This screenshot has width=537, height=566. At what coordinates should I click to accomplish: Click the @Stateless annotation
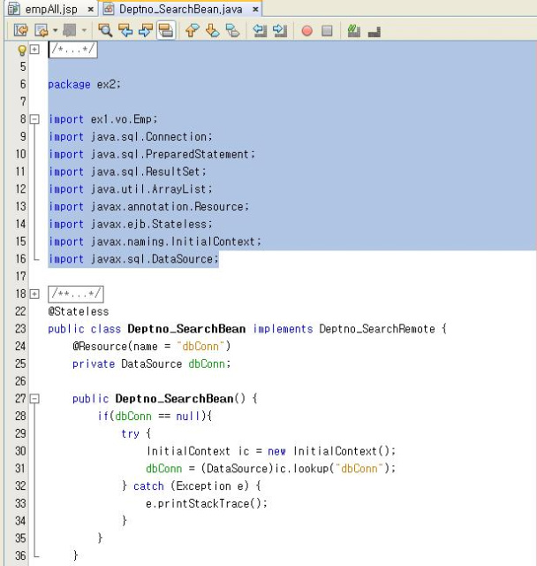(x=79, y=311)
